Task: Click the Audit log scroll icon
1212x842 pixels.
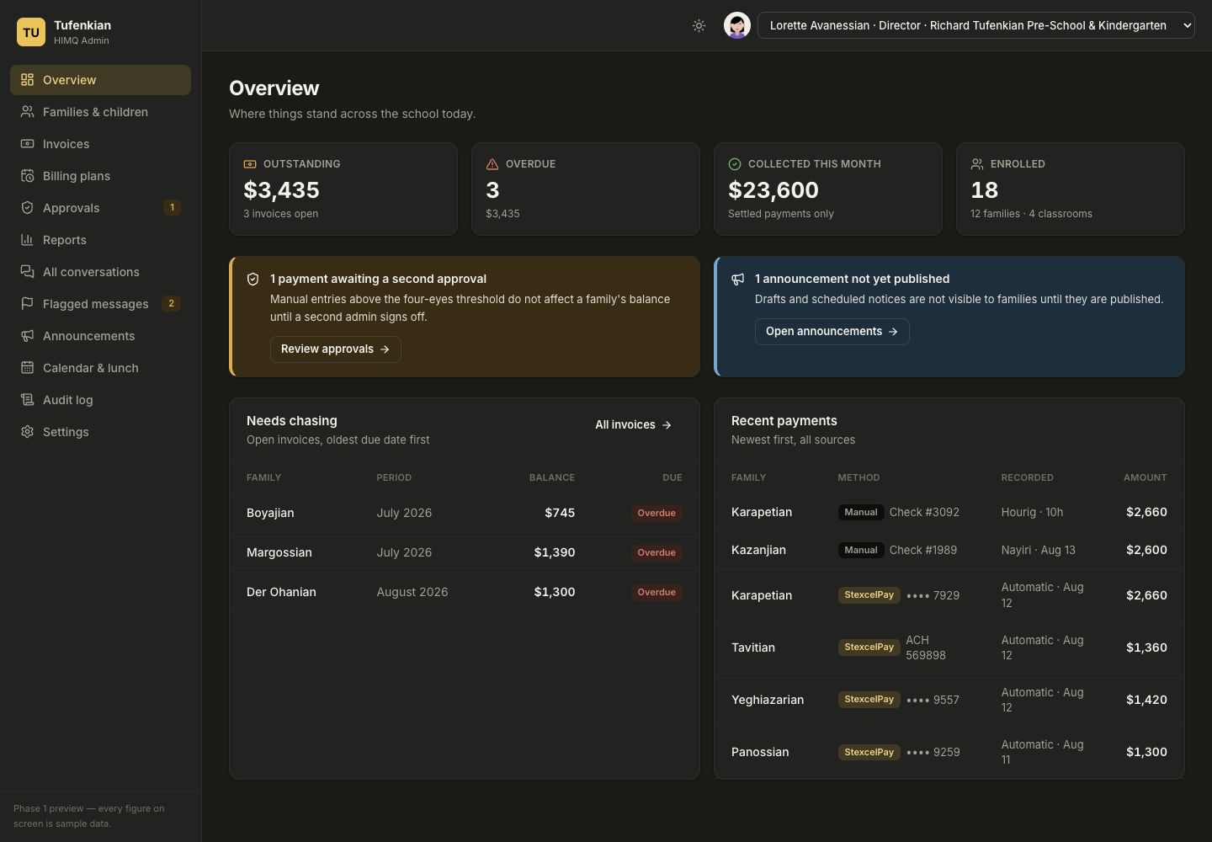Action: point(27,400)
